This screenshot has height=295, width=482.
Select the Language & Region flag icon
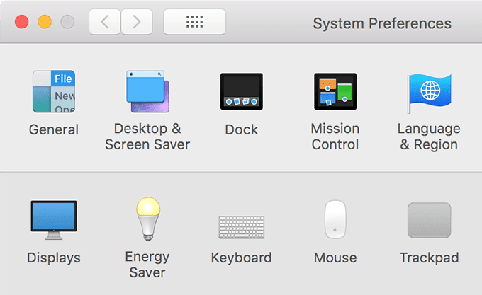tap(429, 93)
